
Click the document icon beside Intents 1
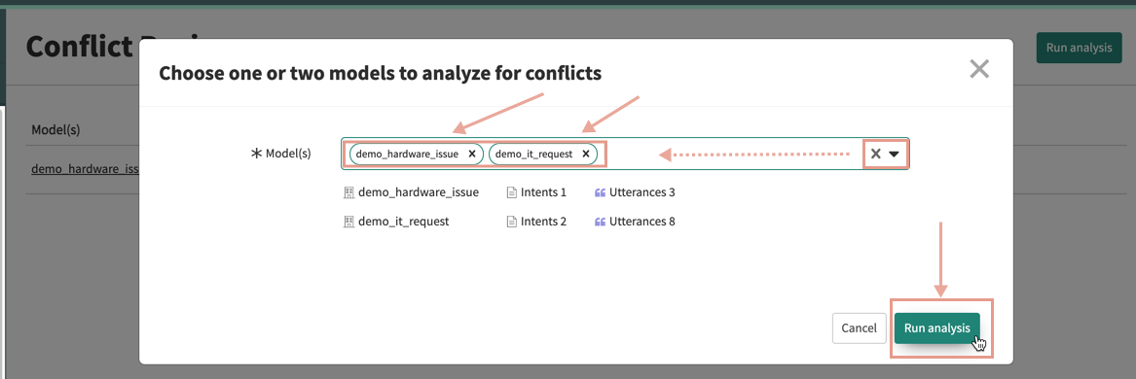click(x=511, y=193)
